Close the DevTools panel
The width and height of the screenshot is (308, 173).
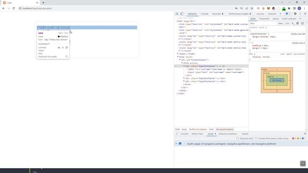(305, 14)
